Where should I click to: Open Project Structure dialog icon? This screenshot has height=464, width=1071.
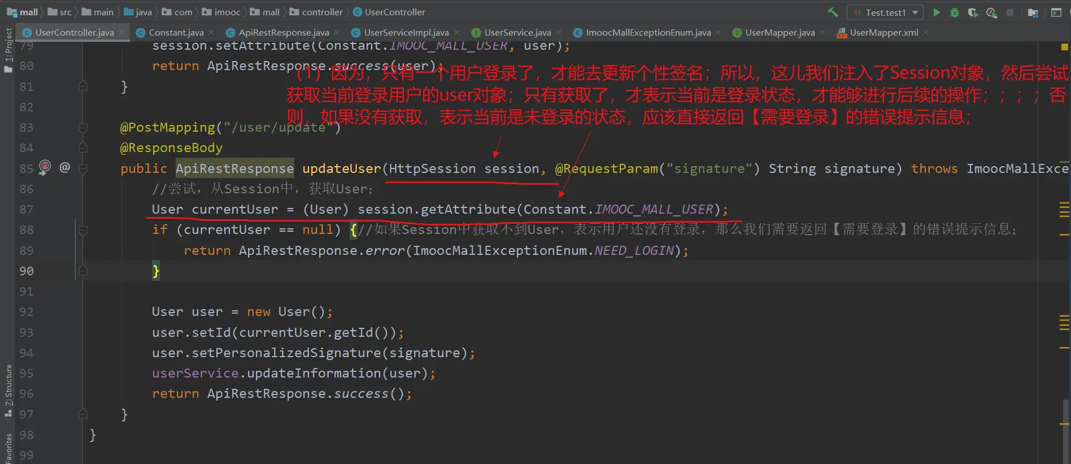pos(1033,12)
